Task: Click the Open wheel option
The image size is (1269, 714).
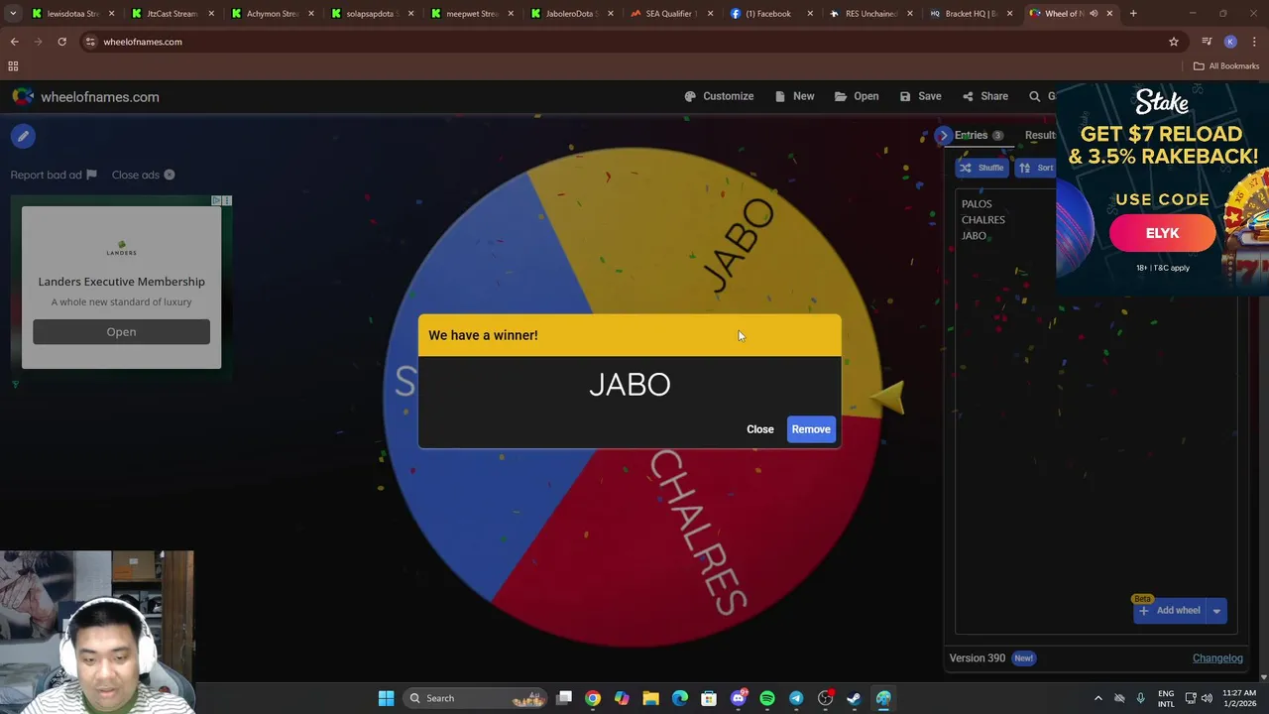Action: coord(857,96)
